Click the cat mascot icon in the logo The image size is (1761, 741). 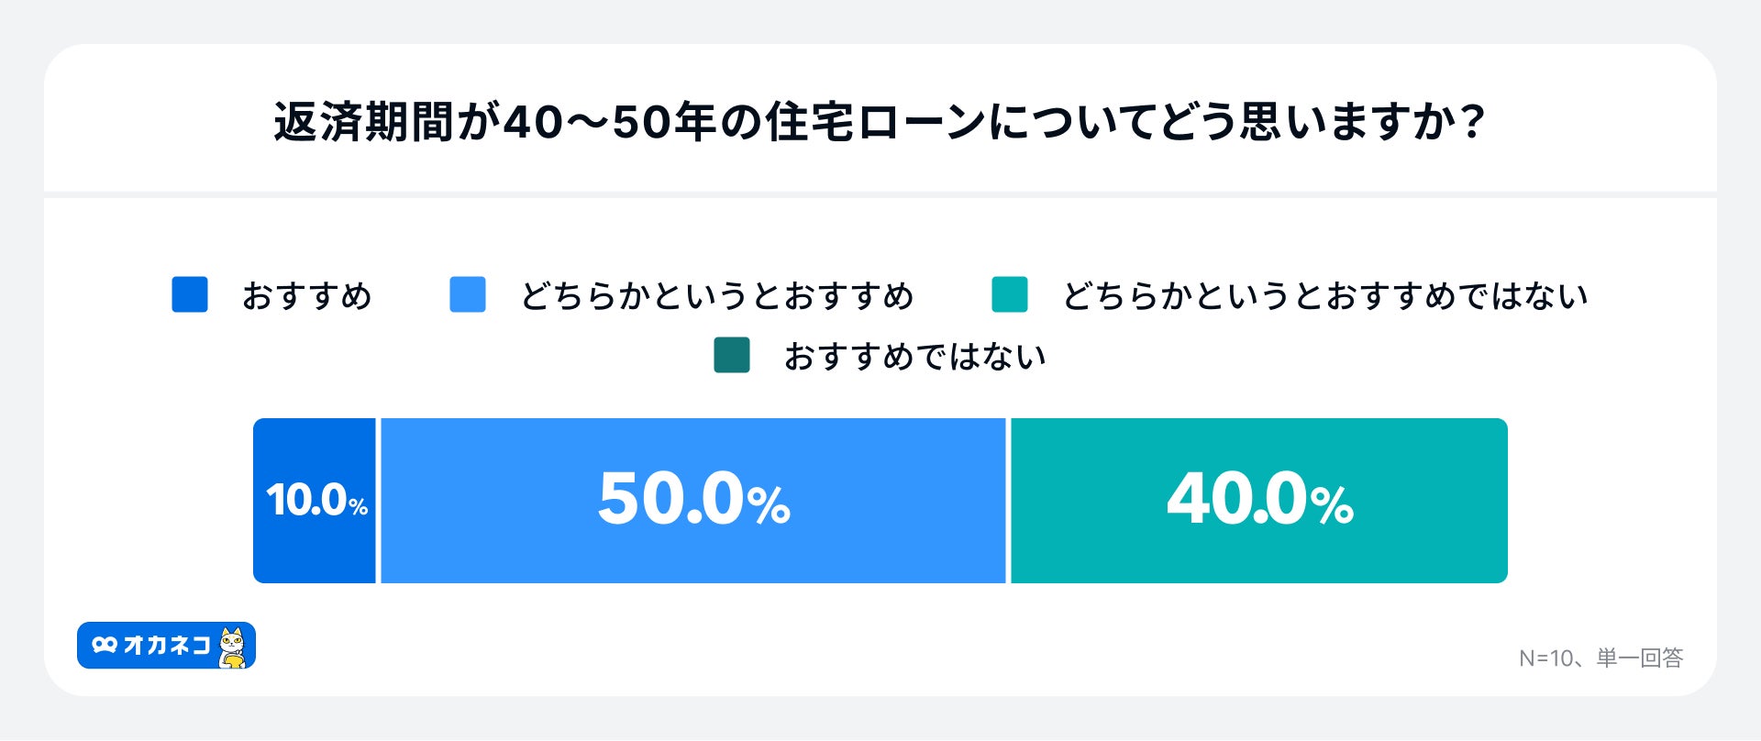point(234,647)
